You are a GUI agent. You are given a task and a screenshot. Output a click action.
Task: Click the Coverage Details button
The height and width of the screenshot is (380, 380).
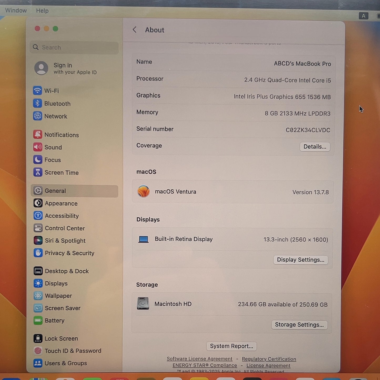[x=315, y=147]
